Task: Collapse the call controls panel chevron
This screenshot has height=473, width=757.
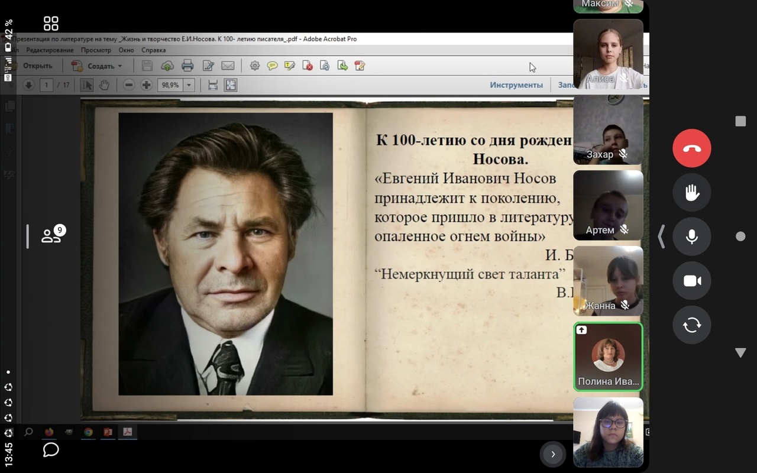Action: pyautogui.click(x=661, y=237)
